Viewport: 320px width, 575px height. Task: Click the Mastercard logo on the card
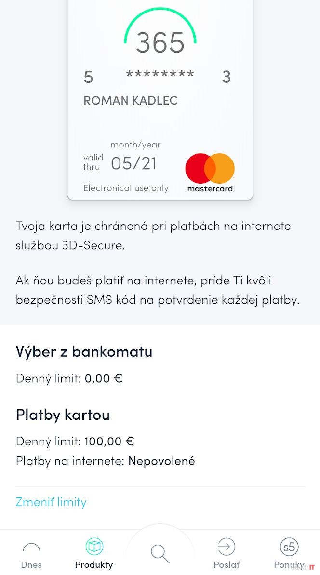tap(210, 173)
